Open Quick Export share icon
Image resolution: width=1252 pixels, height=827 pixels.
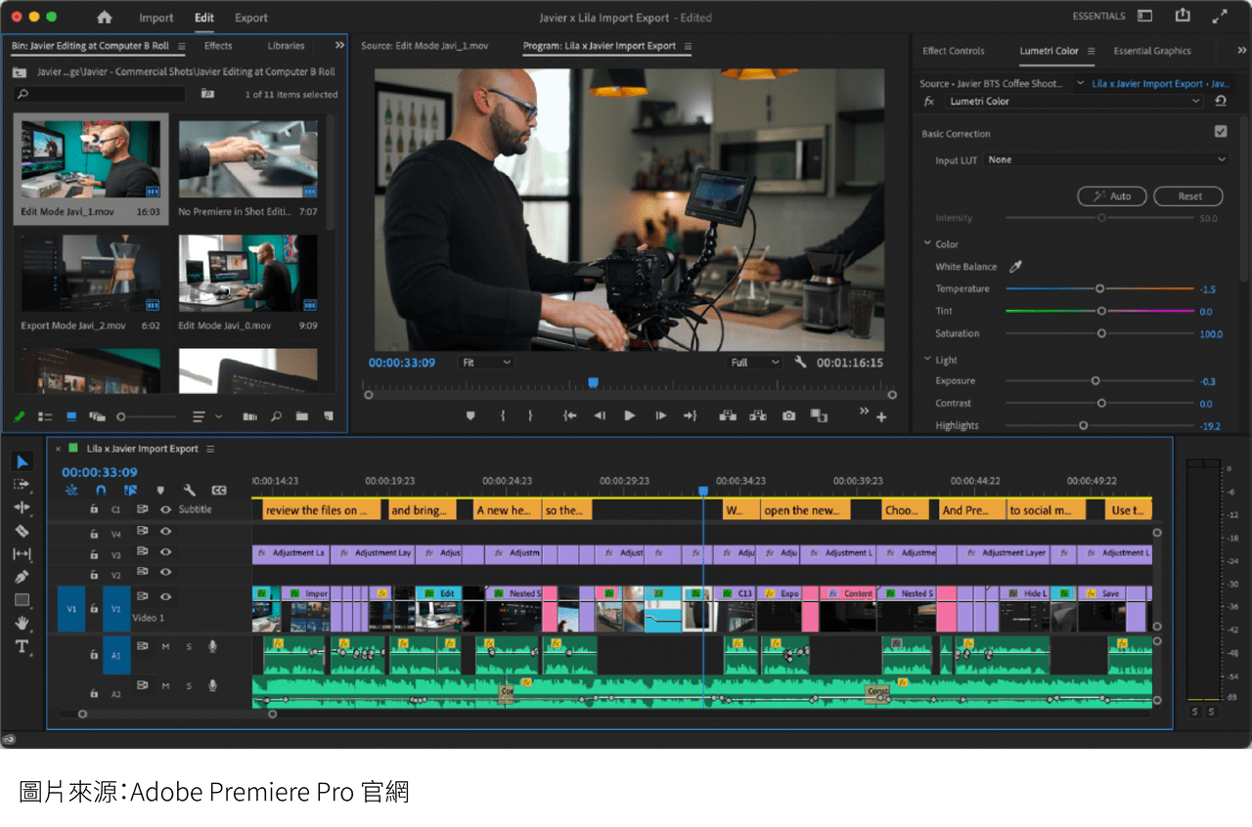tap(1183, 16)
